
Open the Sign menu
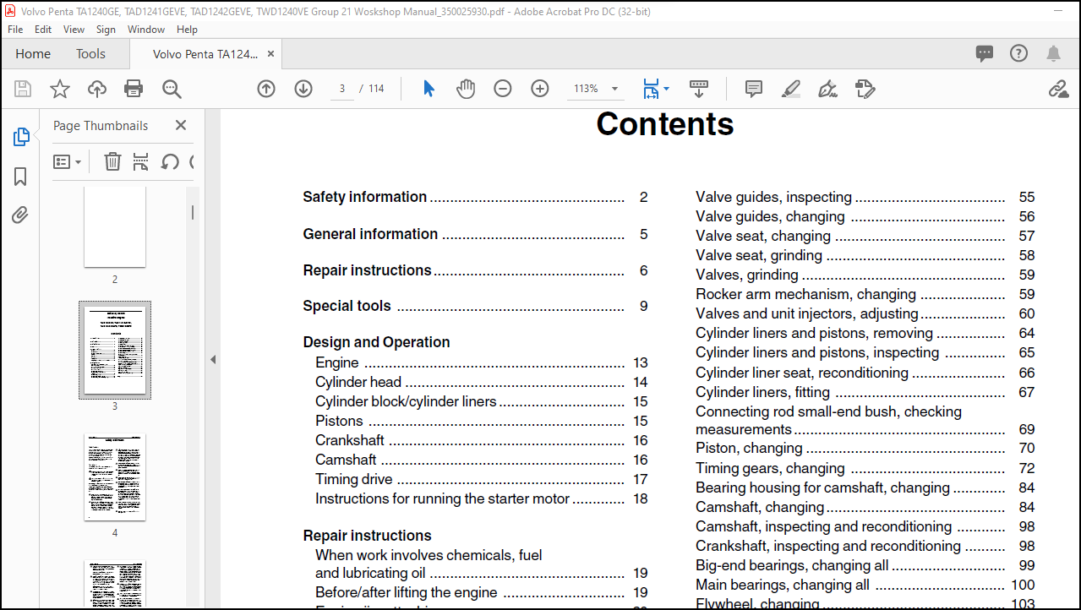click(106, 29)
